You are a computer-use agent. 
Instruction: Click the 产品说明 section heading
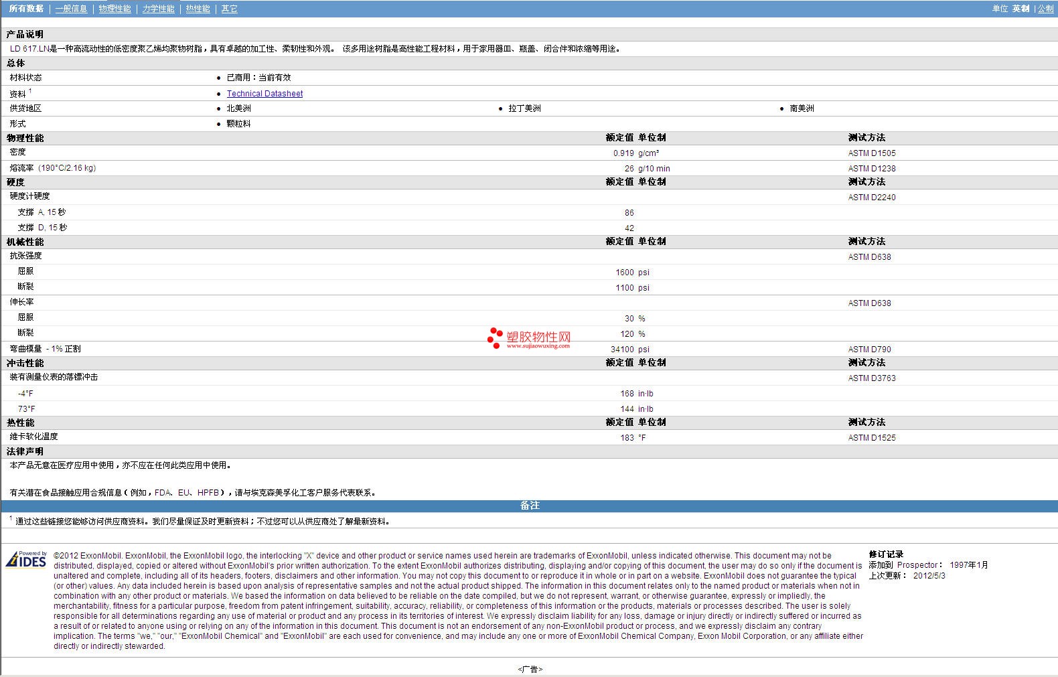point(25,34)
